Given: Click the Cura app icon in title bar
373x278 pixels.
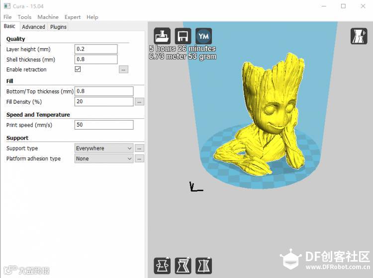Looking at the screenshot, I should pyautogui.click(x=7, y=6).
